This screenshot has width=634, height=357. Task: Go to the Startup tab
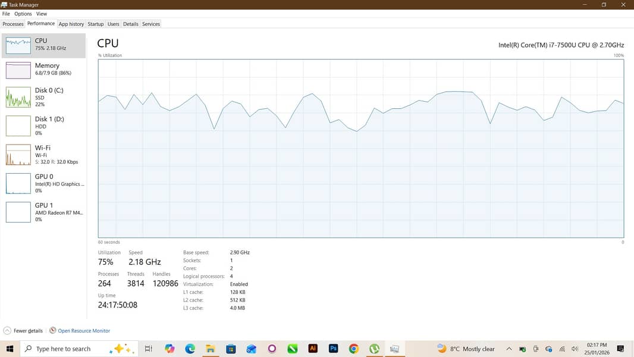[95, 24]
